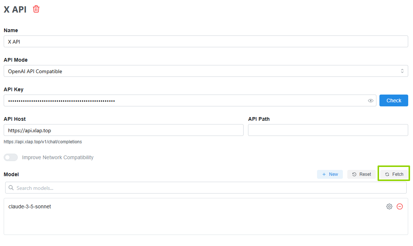Open settings gear for claude-3-5-sonnet
Image resolution: width=413 pixels, height=246 pixels.
[389, 206]
